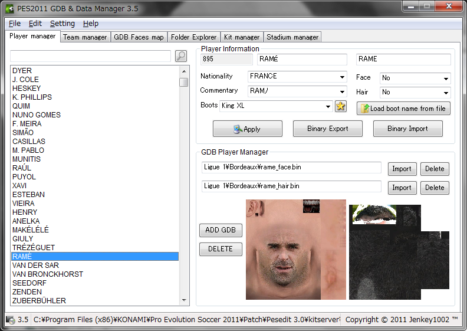467x331 pixels.
Task: Click Load boot name from file
Action: pos(403,109)
